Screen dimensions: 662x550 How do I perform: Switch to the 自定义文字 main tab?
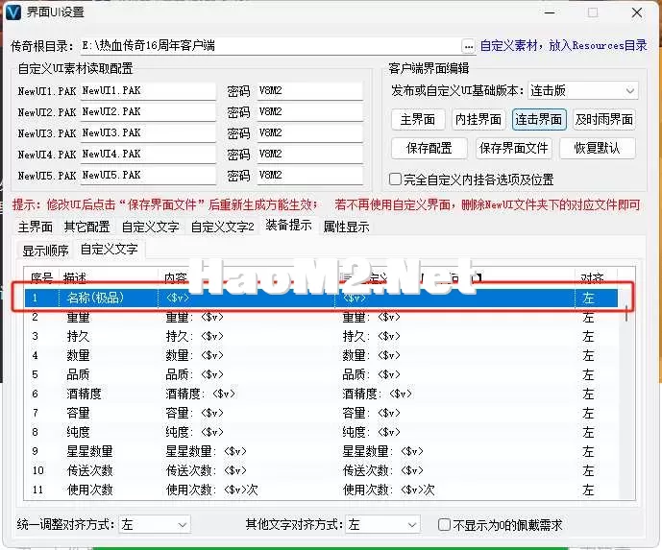pyautogui.click(x=150, y=227)
